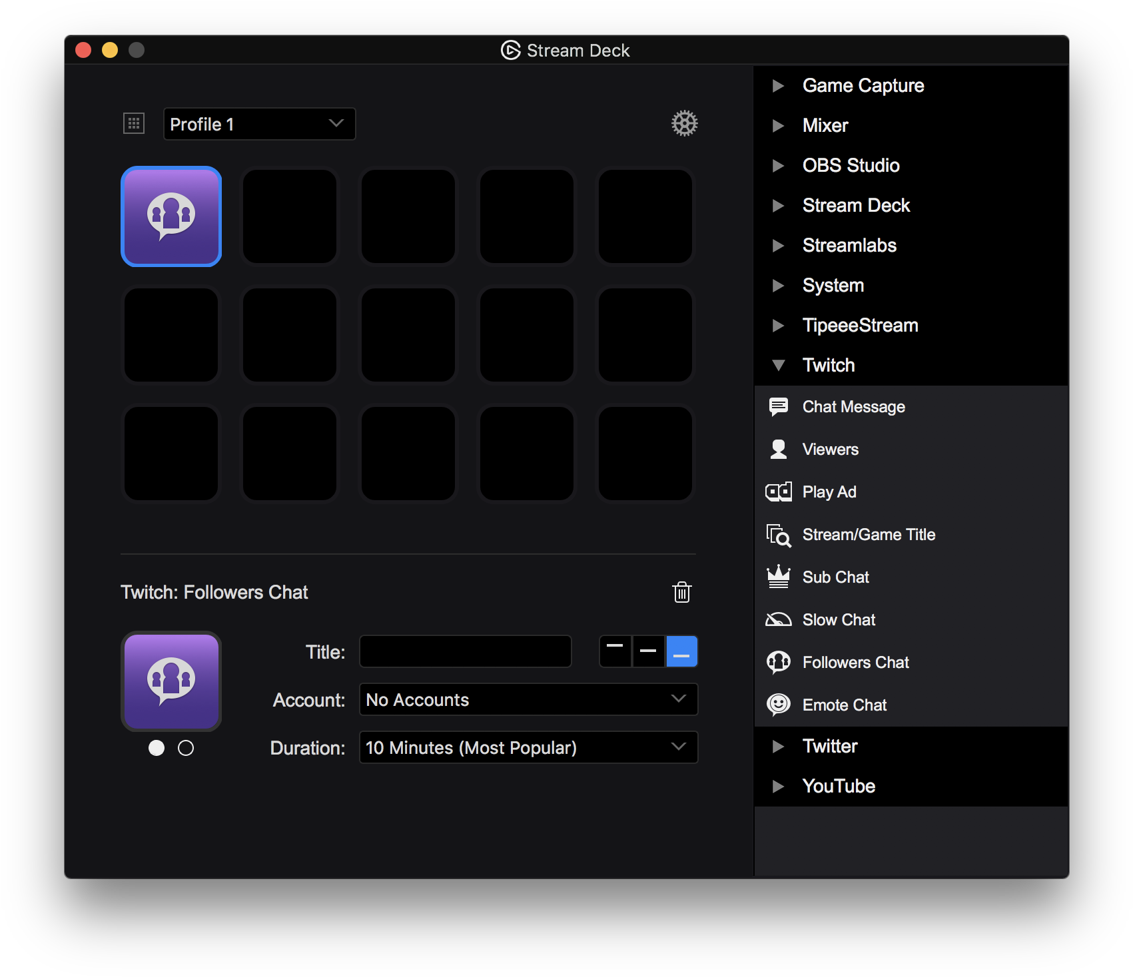Screen dimensions: 1133x977
Task: Delete the Followers Chat key via trash icon
Action: pyautogui.click(x=681, y=592)
